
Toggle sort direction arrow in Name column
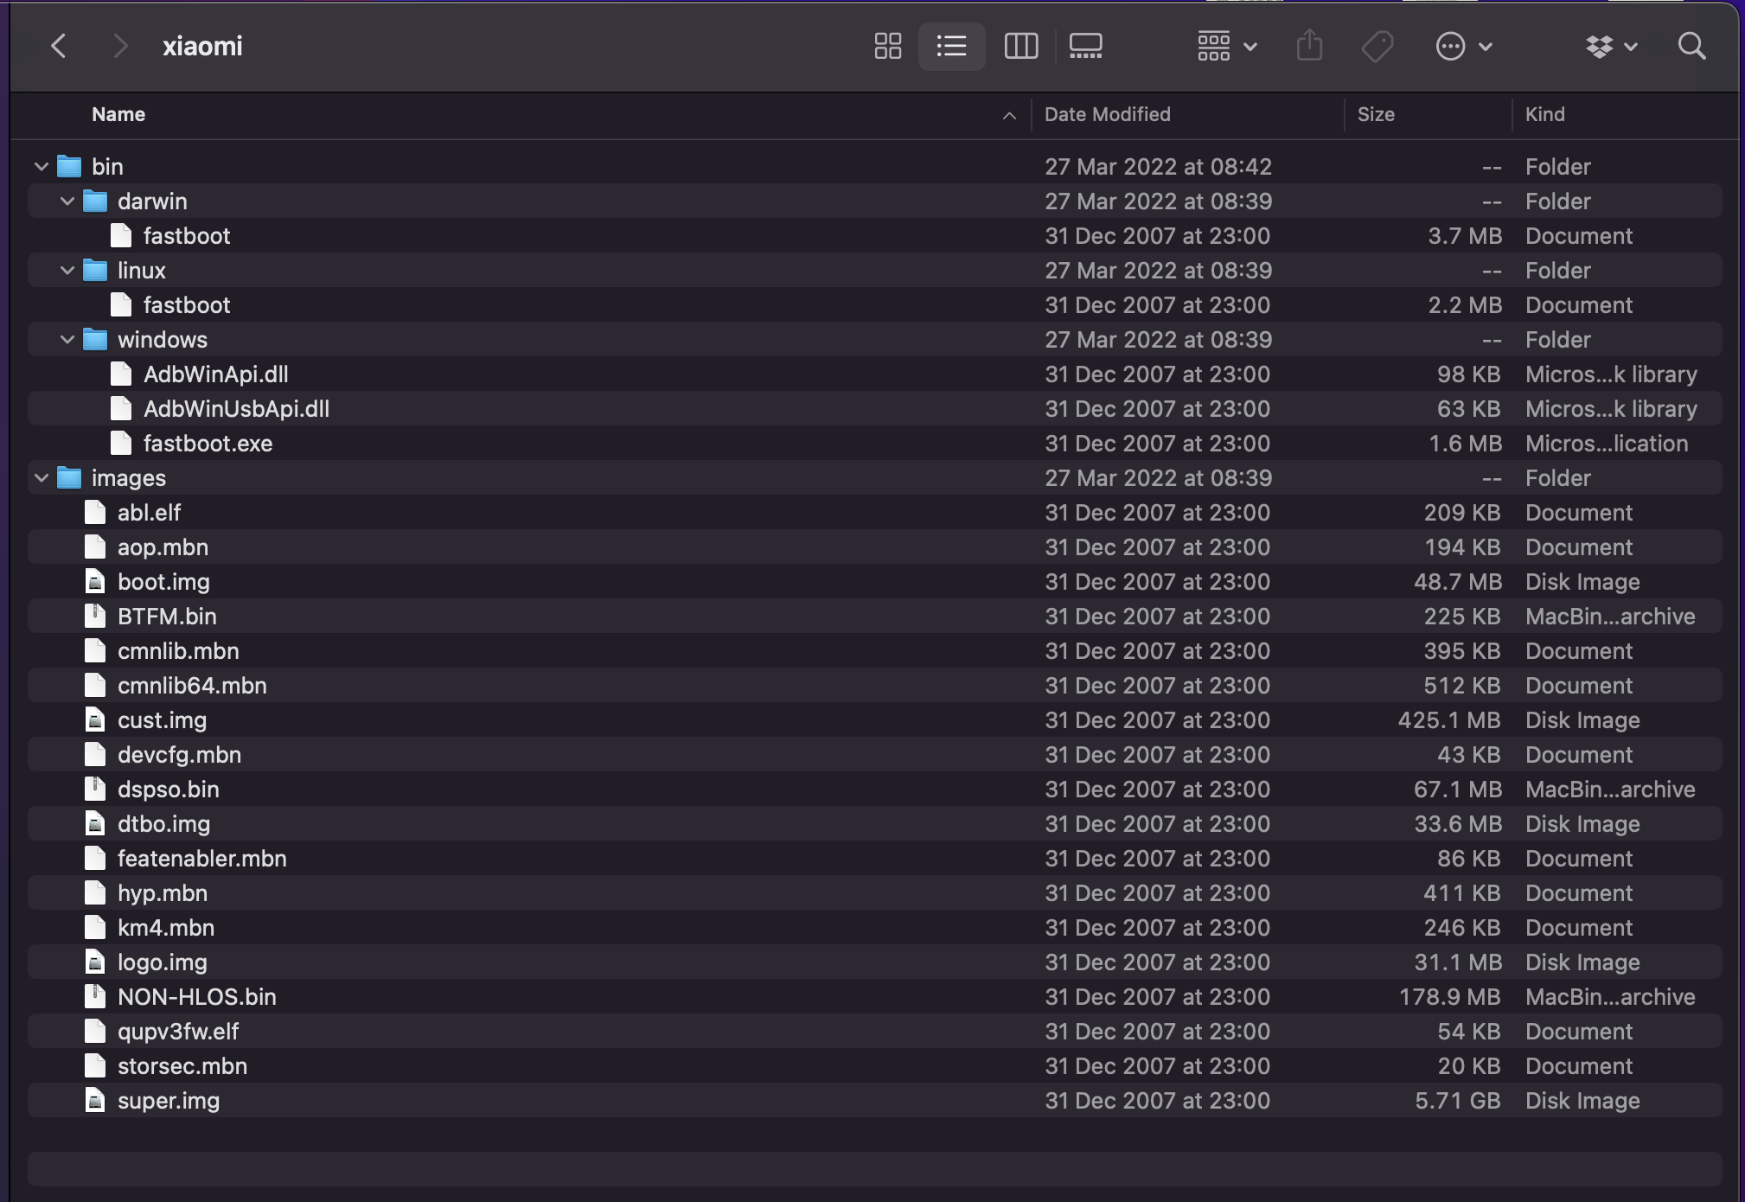point(1009,115)
